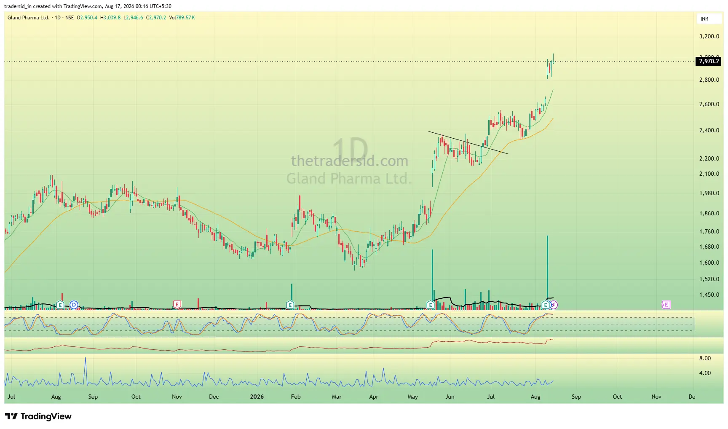Click the 1,450.0 price scale label
The width and height of the screenshot is (728, 429).
click(709, 295)
